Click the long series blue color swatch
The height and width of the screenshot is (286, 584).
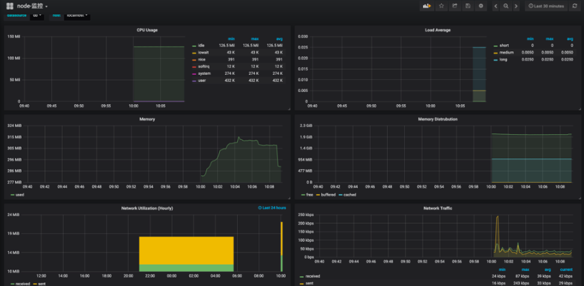[x=495, y=60]
